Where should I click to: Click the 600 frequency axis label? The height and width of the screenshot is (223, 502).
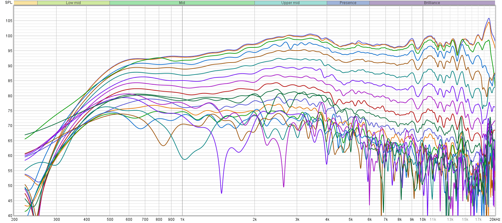[129, 220]
